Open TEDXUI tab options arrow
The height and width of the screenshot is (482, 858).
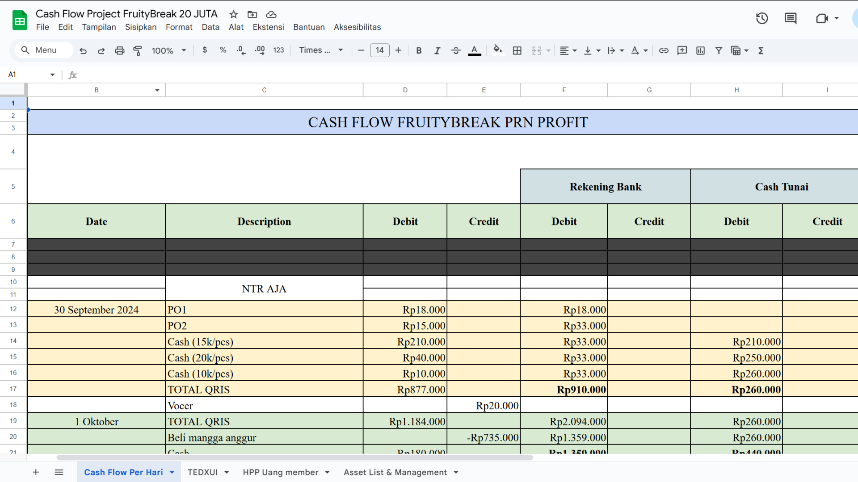point(227,472)
